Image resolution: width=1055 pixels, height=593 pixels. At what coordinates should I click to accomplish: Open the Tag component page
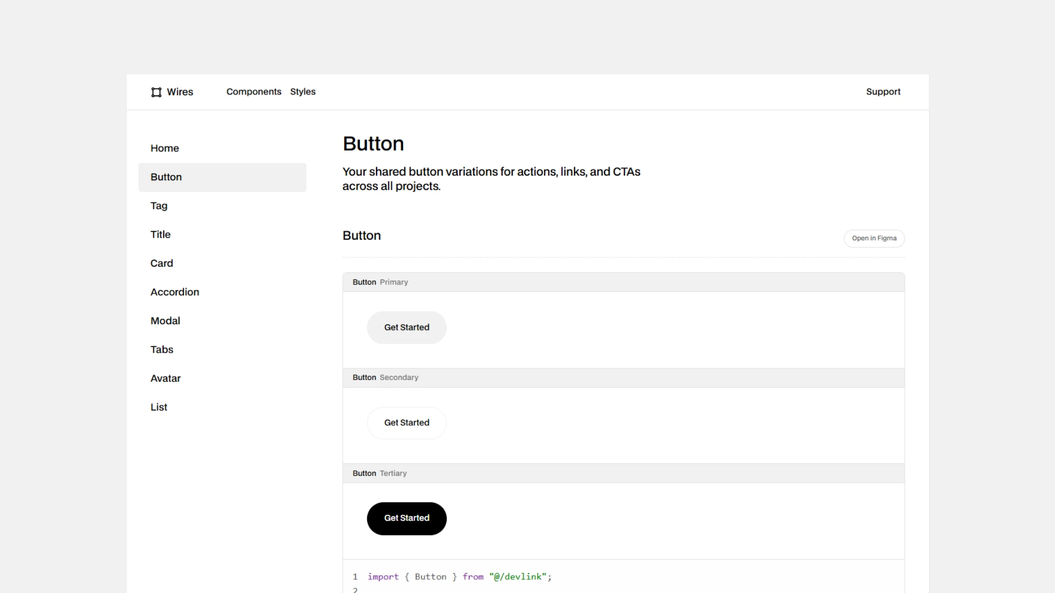[159, 206]
